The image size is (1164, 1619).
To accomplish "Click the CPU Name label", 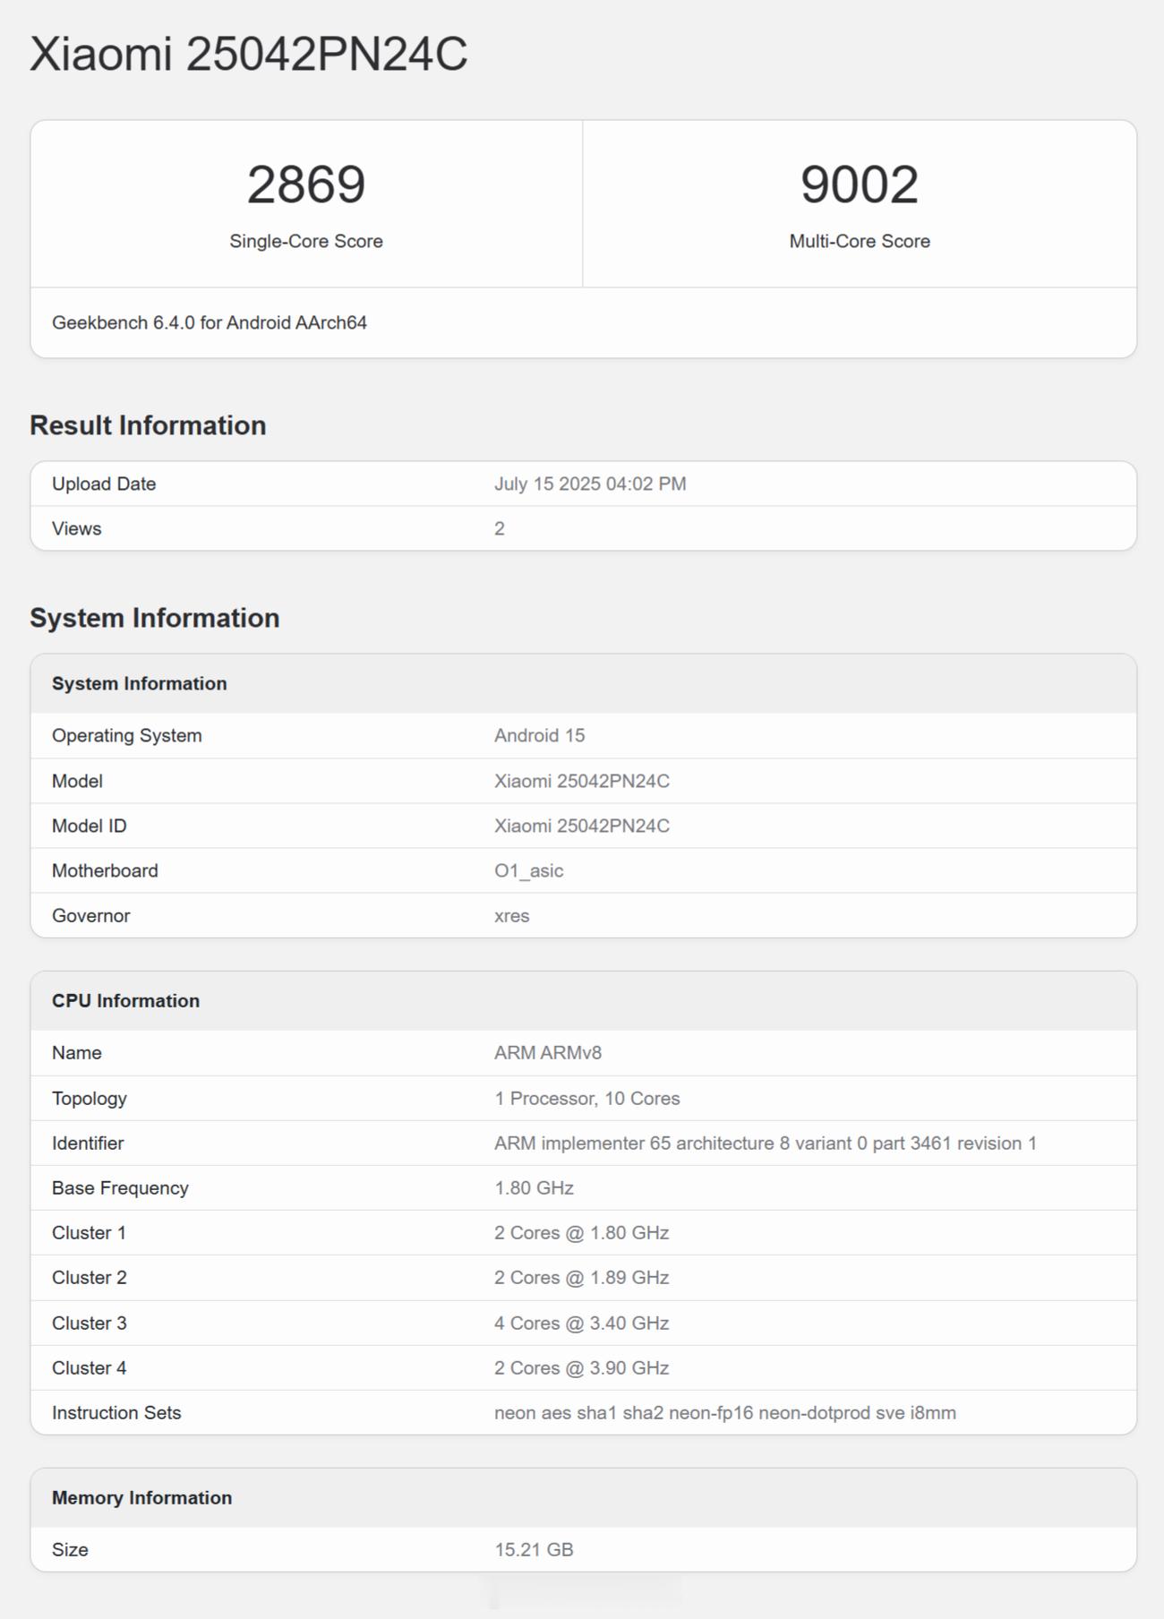I will point(77,1052).
